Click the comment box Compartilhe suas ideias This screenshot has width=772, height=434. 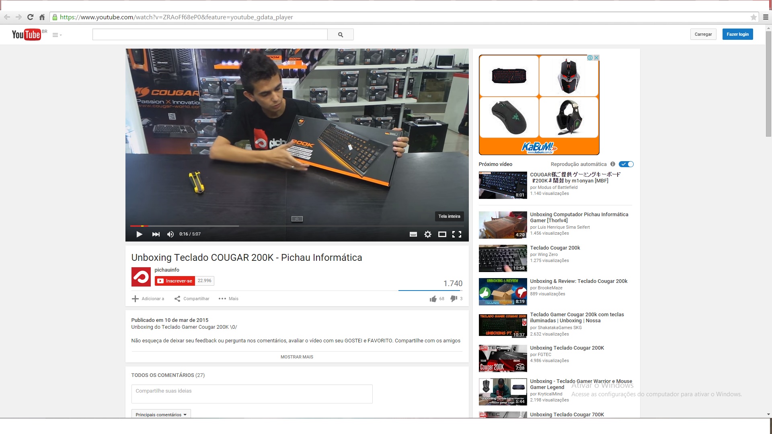coord(252,394)
